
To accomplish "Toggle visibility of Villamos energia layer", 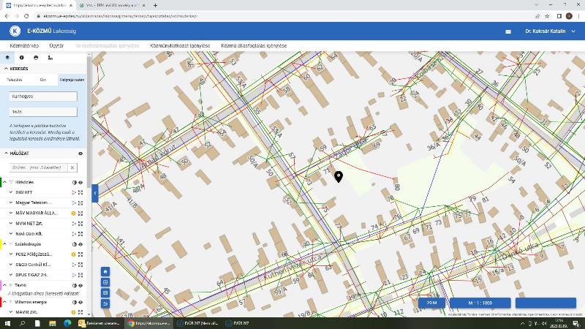I will (80, 302).
